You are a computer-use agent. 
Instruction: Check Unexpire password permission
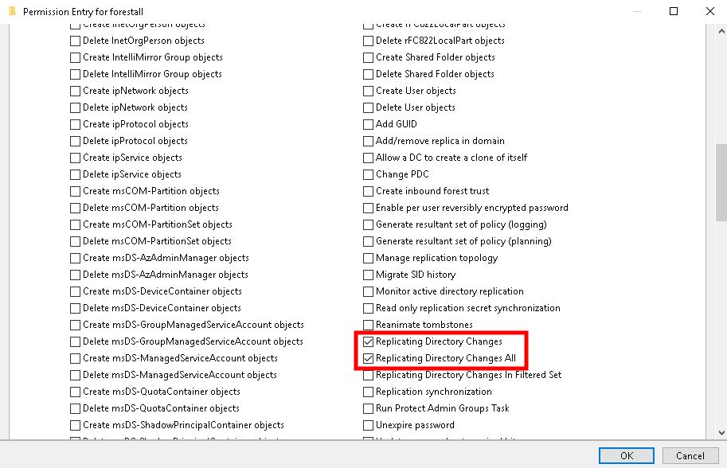point(369,425)
